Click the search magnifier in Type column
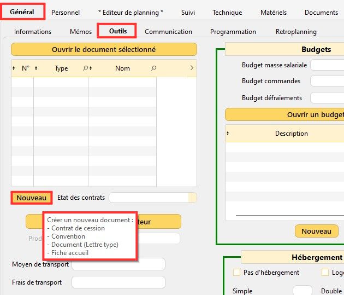344x295 pixels. [x=86, y=68]
